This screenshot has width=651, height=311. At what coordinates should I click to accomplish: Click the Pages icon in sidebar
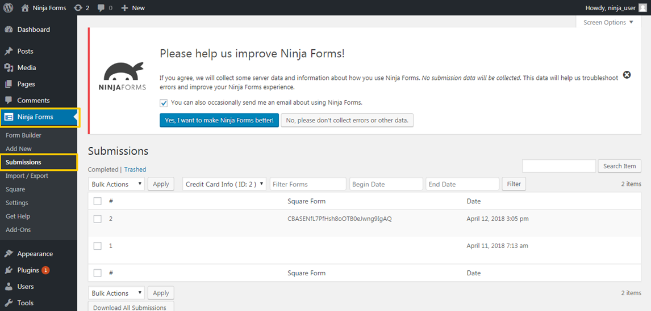coord(9,84)
